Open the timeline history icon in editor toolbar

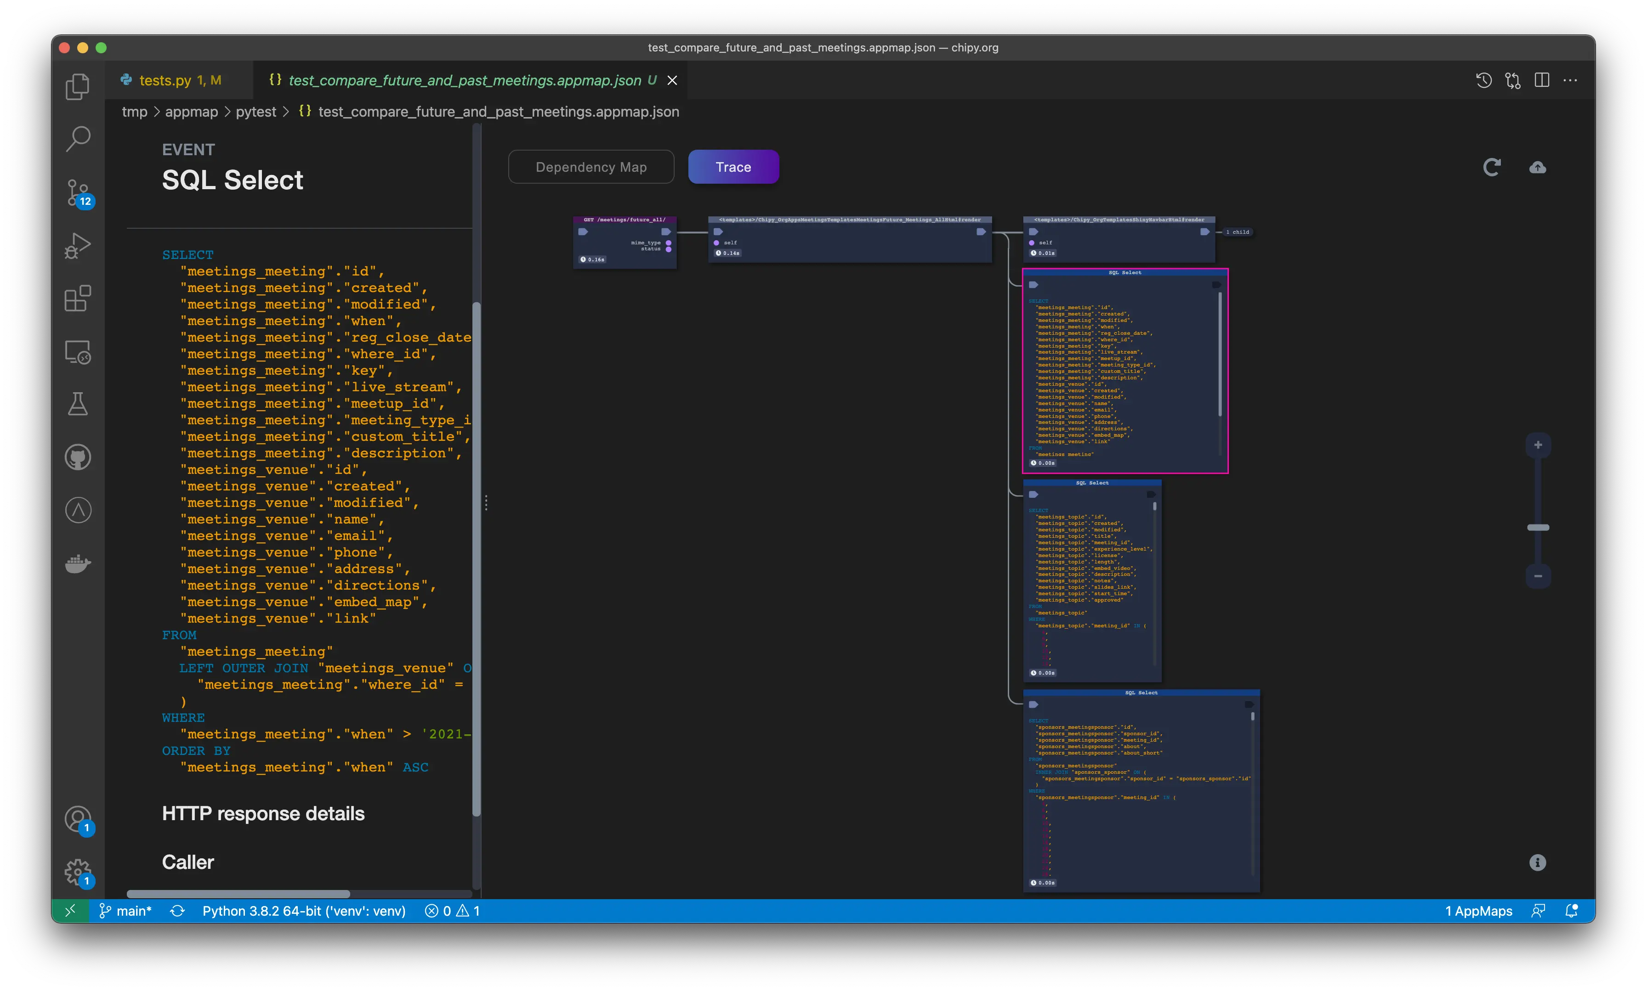[x=1483, y=81]
